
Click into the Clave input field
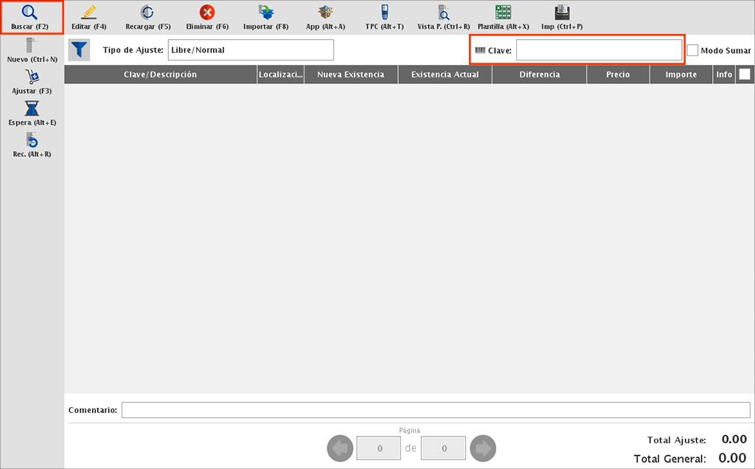[598, 50]
